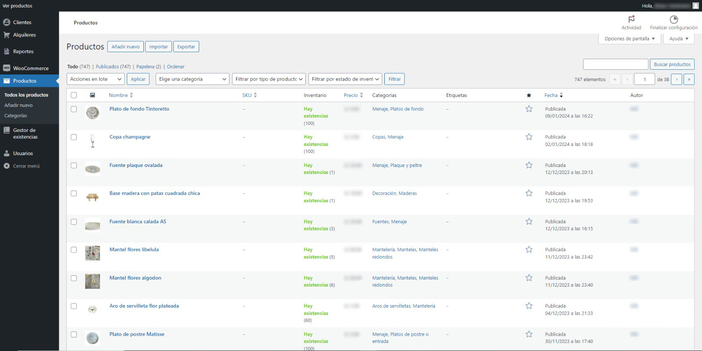Screen dimensions: 702x351
Task: Open Reportes menu in sidebar
Action: pos(23,52)
